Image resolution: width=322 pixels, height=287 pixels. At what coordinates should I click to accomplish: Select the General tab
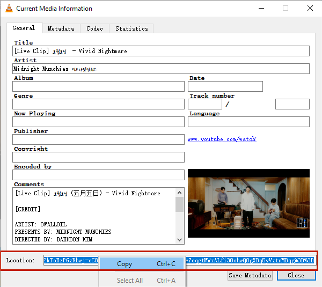(x=24, y=28)
